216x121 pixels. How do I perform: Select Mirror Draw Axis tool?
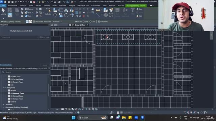point(72,10)
